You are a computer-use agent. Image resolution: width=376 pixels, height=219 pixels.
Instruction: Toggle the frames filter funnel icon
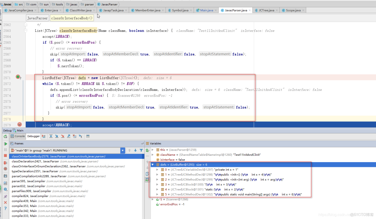coord(141,150)
